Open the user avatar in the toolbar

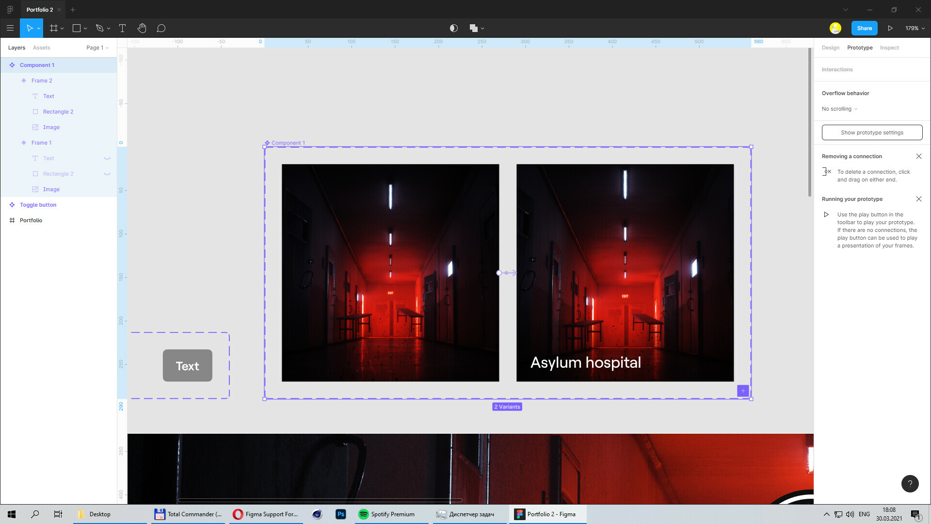835,28
